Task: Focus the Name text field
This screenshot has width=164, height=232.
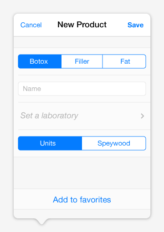Action: pos(82,89)
